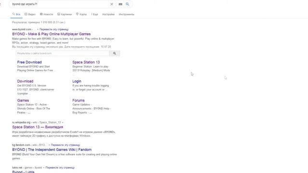Switch to the 'Видео' tab
The width and height of the screenshot is (308, 173).
click(x=30, y=14)
